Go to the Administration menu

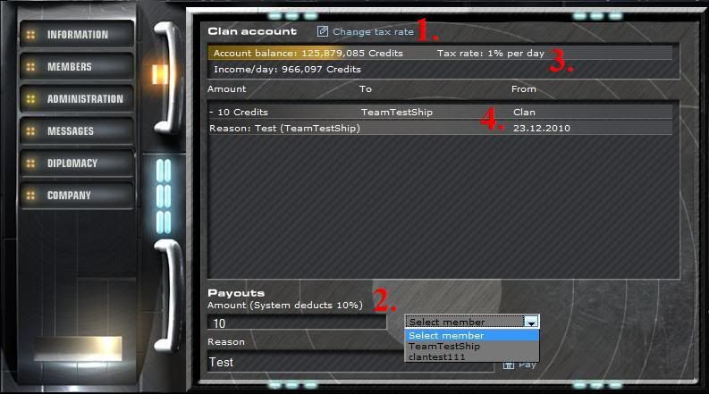77,99
